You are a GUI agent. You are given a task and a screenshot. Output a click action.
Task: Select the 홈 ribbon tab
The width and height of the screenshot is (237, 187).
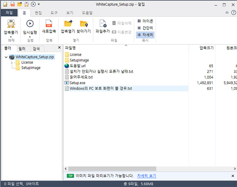pos(24,13)
